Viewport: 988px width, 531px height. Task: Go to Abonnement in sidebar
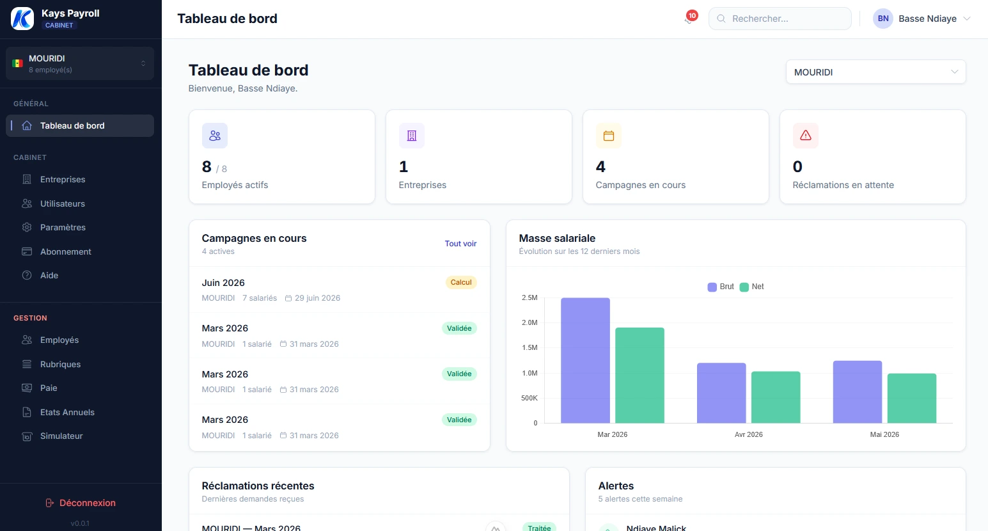(x=65, y=251)
